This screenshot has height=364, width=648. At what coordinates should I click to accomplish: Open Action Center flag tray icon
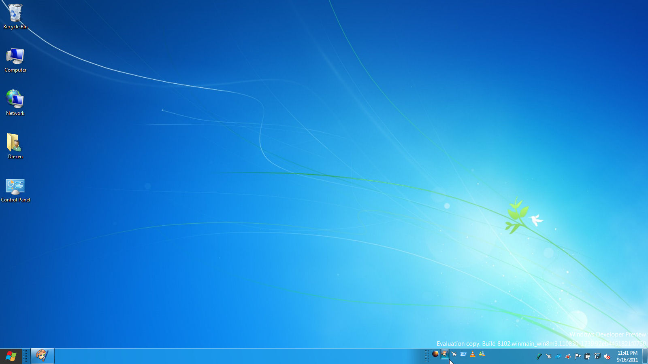(578, 356)
